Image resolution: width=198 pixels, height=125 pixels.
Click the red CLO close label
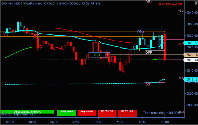181,44
